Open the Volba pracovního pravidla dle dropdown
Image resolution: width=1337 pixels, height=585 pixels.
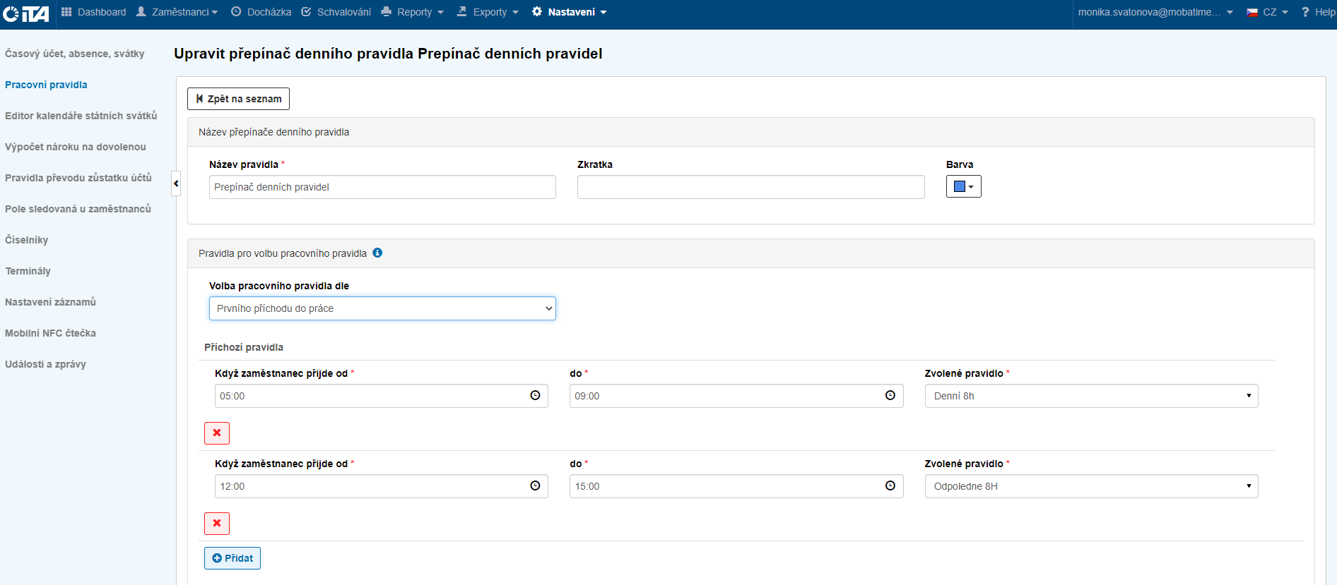[x=382, y=308]
